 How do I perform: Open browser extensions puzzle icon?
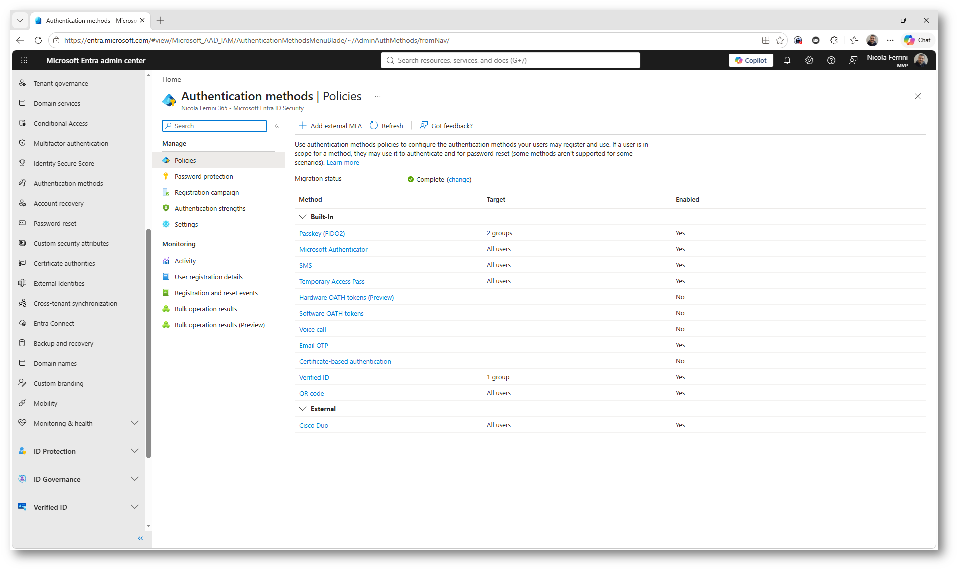pyautogui.click(x=834, y=40)
